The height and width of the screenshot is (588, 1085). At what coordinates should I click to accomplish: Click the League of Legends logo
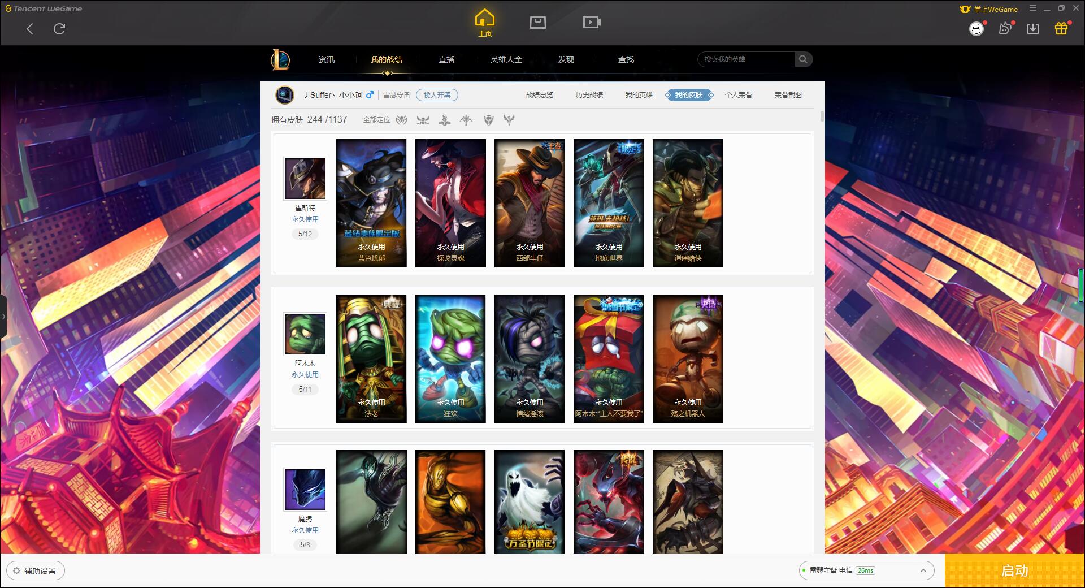point(281,59)
